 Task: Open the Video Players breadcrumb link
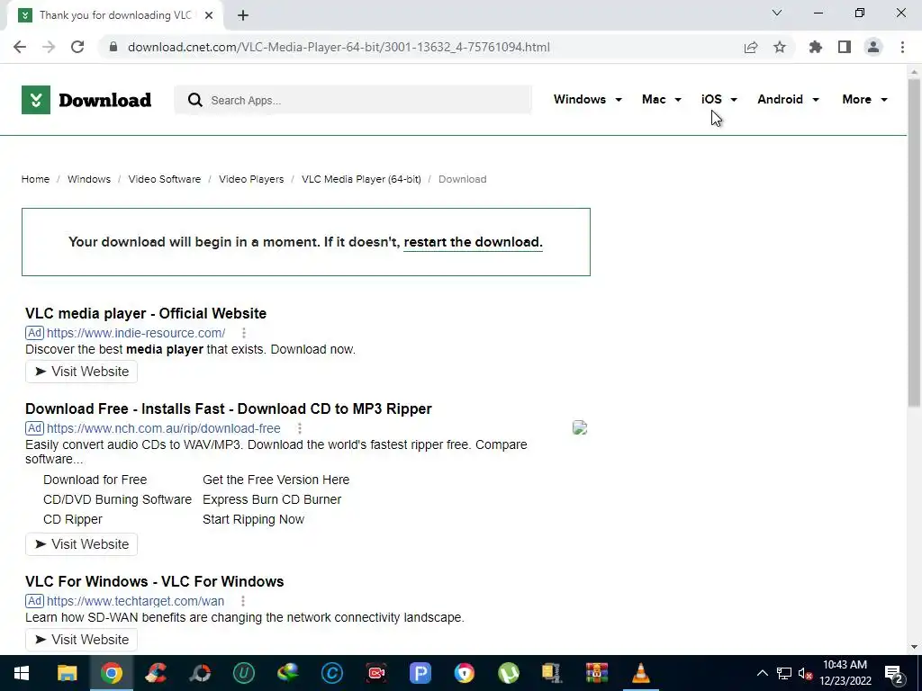click(251, 179)
